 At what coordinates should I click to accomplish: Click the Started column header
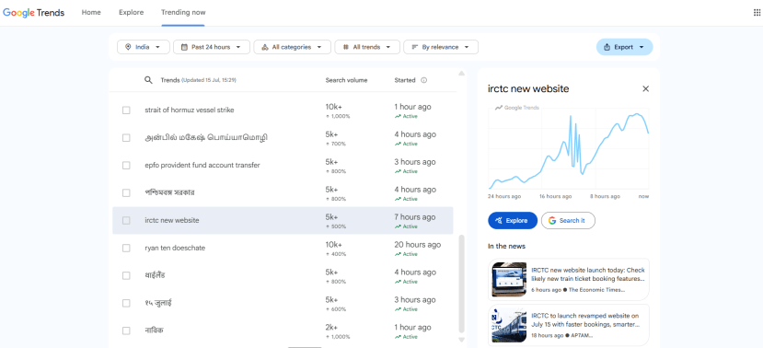pos(405,80)
